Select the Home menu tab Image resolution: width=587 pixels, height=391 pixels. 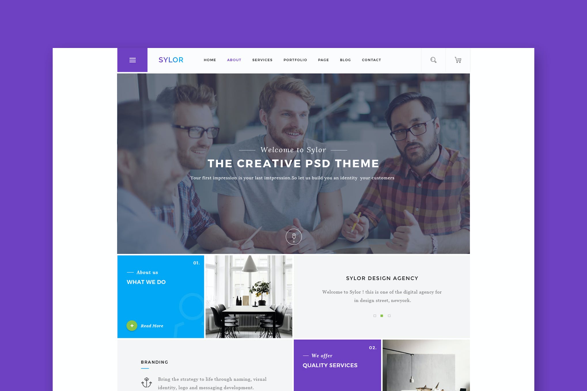click(210, 60)
